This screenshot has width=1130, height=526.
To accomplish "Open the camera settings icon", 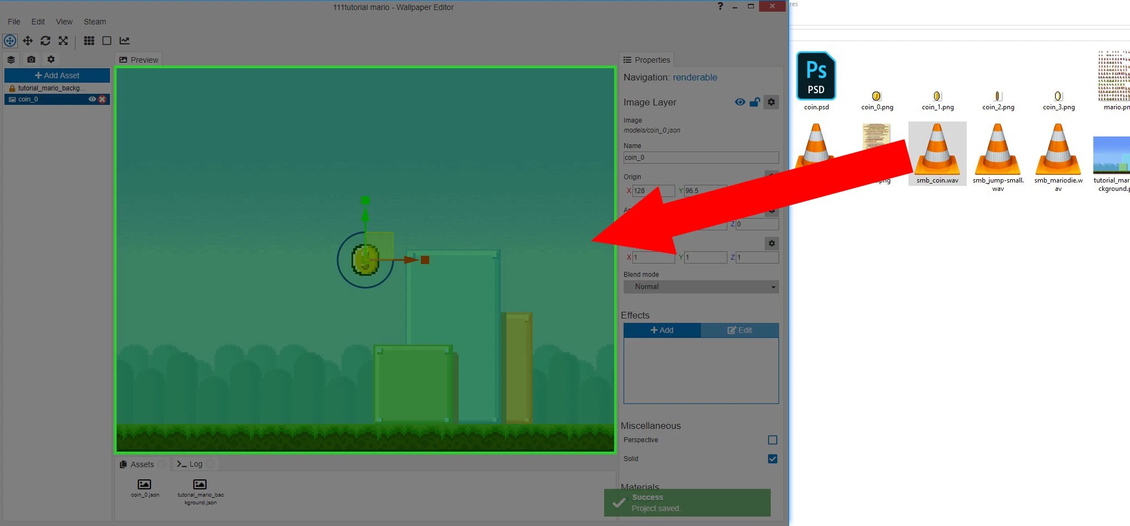I will click(31, 59).
